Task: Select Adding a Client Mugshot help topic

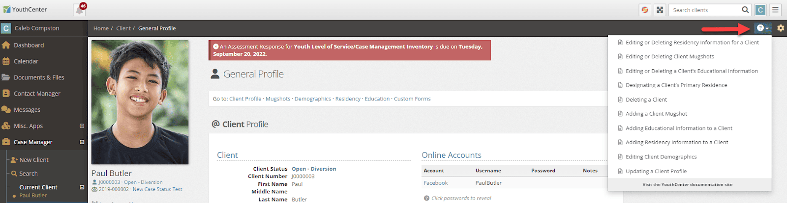Action: click(x=656, y=114)
